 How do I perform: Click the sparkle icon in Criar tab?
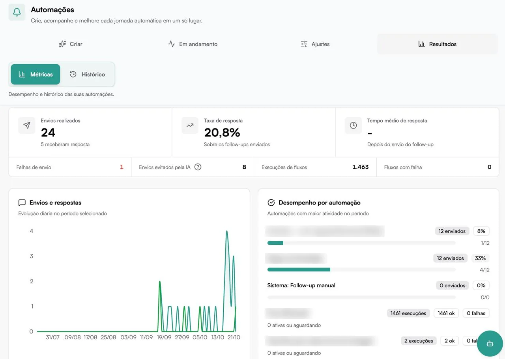pyautogui.click(x=62, y=44)
